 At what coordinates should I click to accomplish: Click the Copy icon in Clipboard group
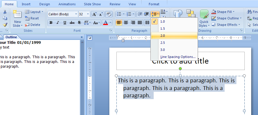pos(5,18)
